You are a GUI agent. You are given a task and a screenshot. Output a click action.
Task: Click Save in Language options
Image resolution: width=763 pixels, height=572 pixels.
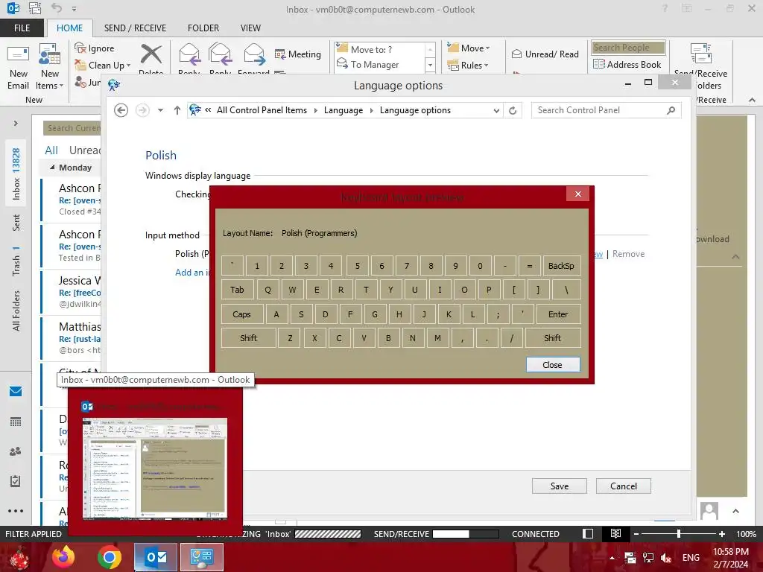click(559, 486)
